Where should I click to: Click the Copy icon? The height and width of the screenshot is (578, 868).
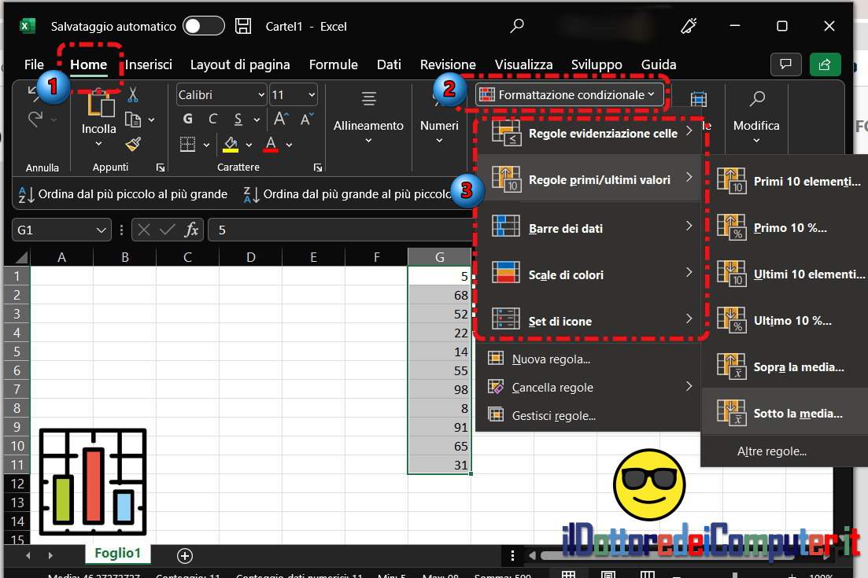[x=134, y=120]
